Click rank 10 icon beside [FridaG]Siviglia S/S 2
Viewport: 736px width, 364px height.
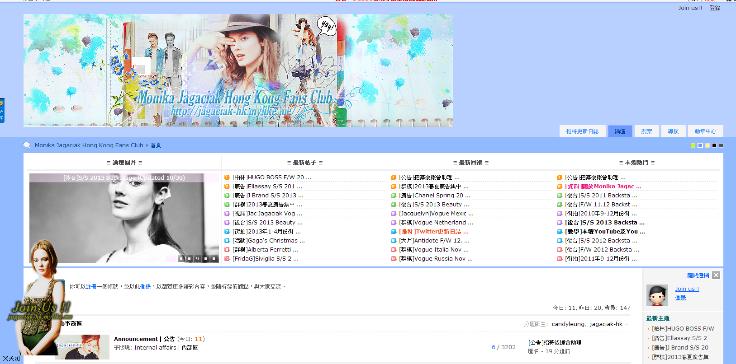[x=227, y=259]
